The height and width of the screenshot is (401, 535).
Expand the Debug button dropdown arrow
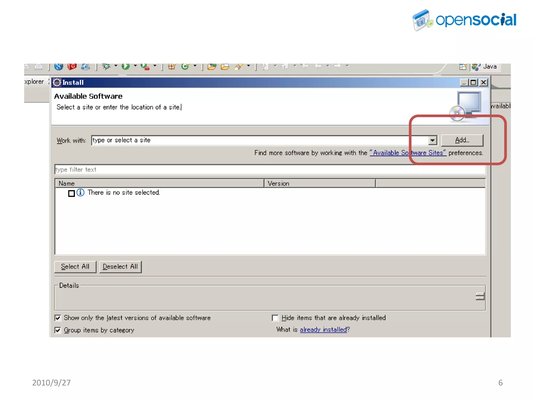(116, 66)
